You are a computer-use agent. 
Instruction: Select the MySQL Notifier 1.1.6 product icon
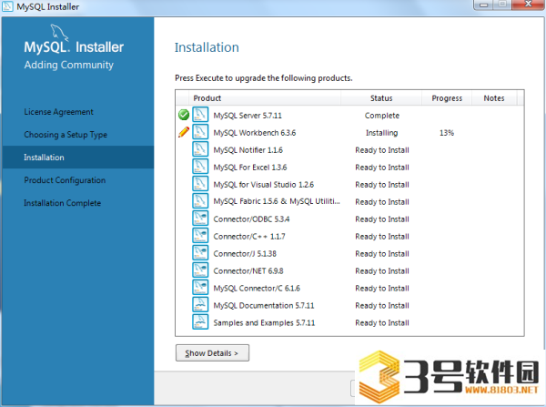click(200, 149)
